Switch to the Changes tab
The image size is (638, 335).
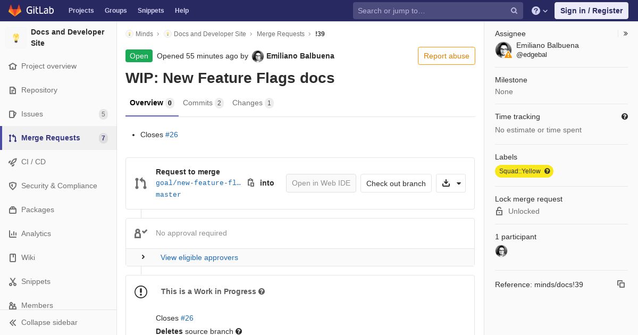coord(253,103)
